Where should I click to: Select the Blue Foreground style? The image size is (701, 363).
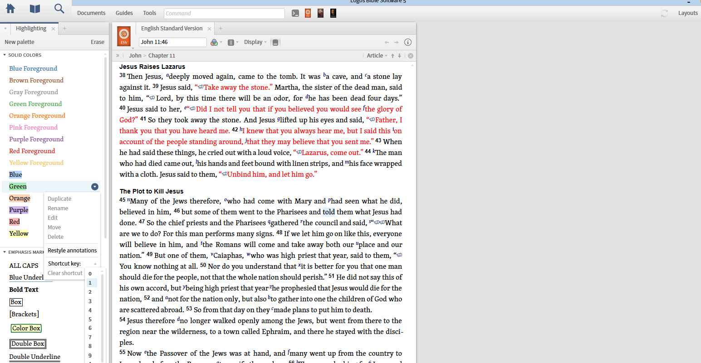pyautogui.click(x=33, y=68)
